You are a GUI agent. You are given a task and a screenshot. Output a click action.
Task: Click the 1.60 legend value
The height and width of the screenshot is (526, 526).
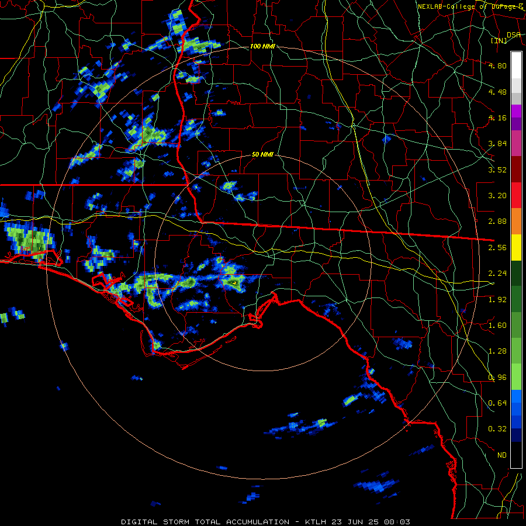tap(497, 326)
